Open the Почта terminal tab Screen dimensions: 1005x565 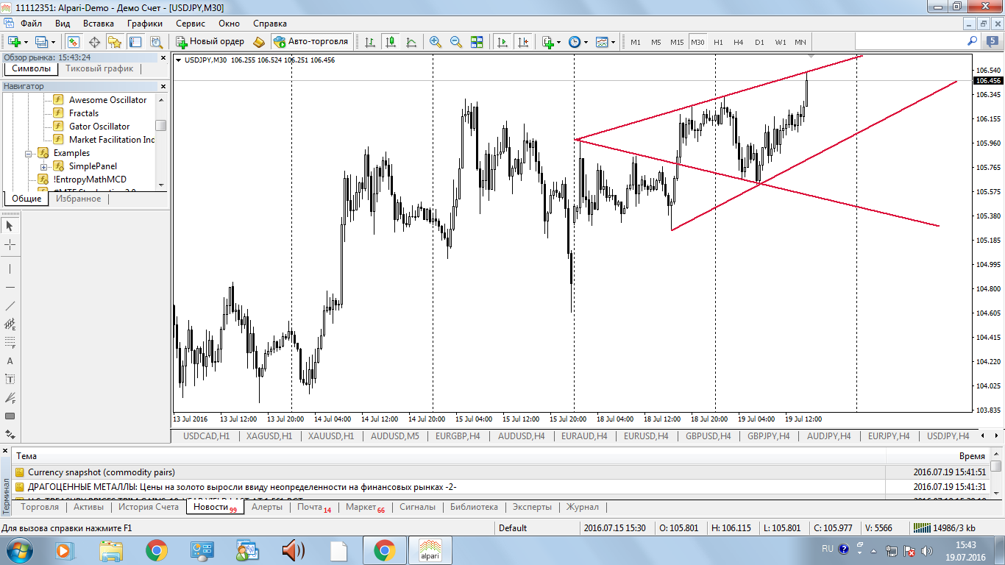[314, 508]
